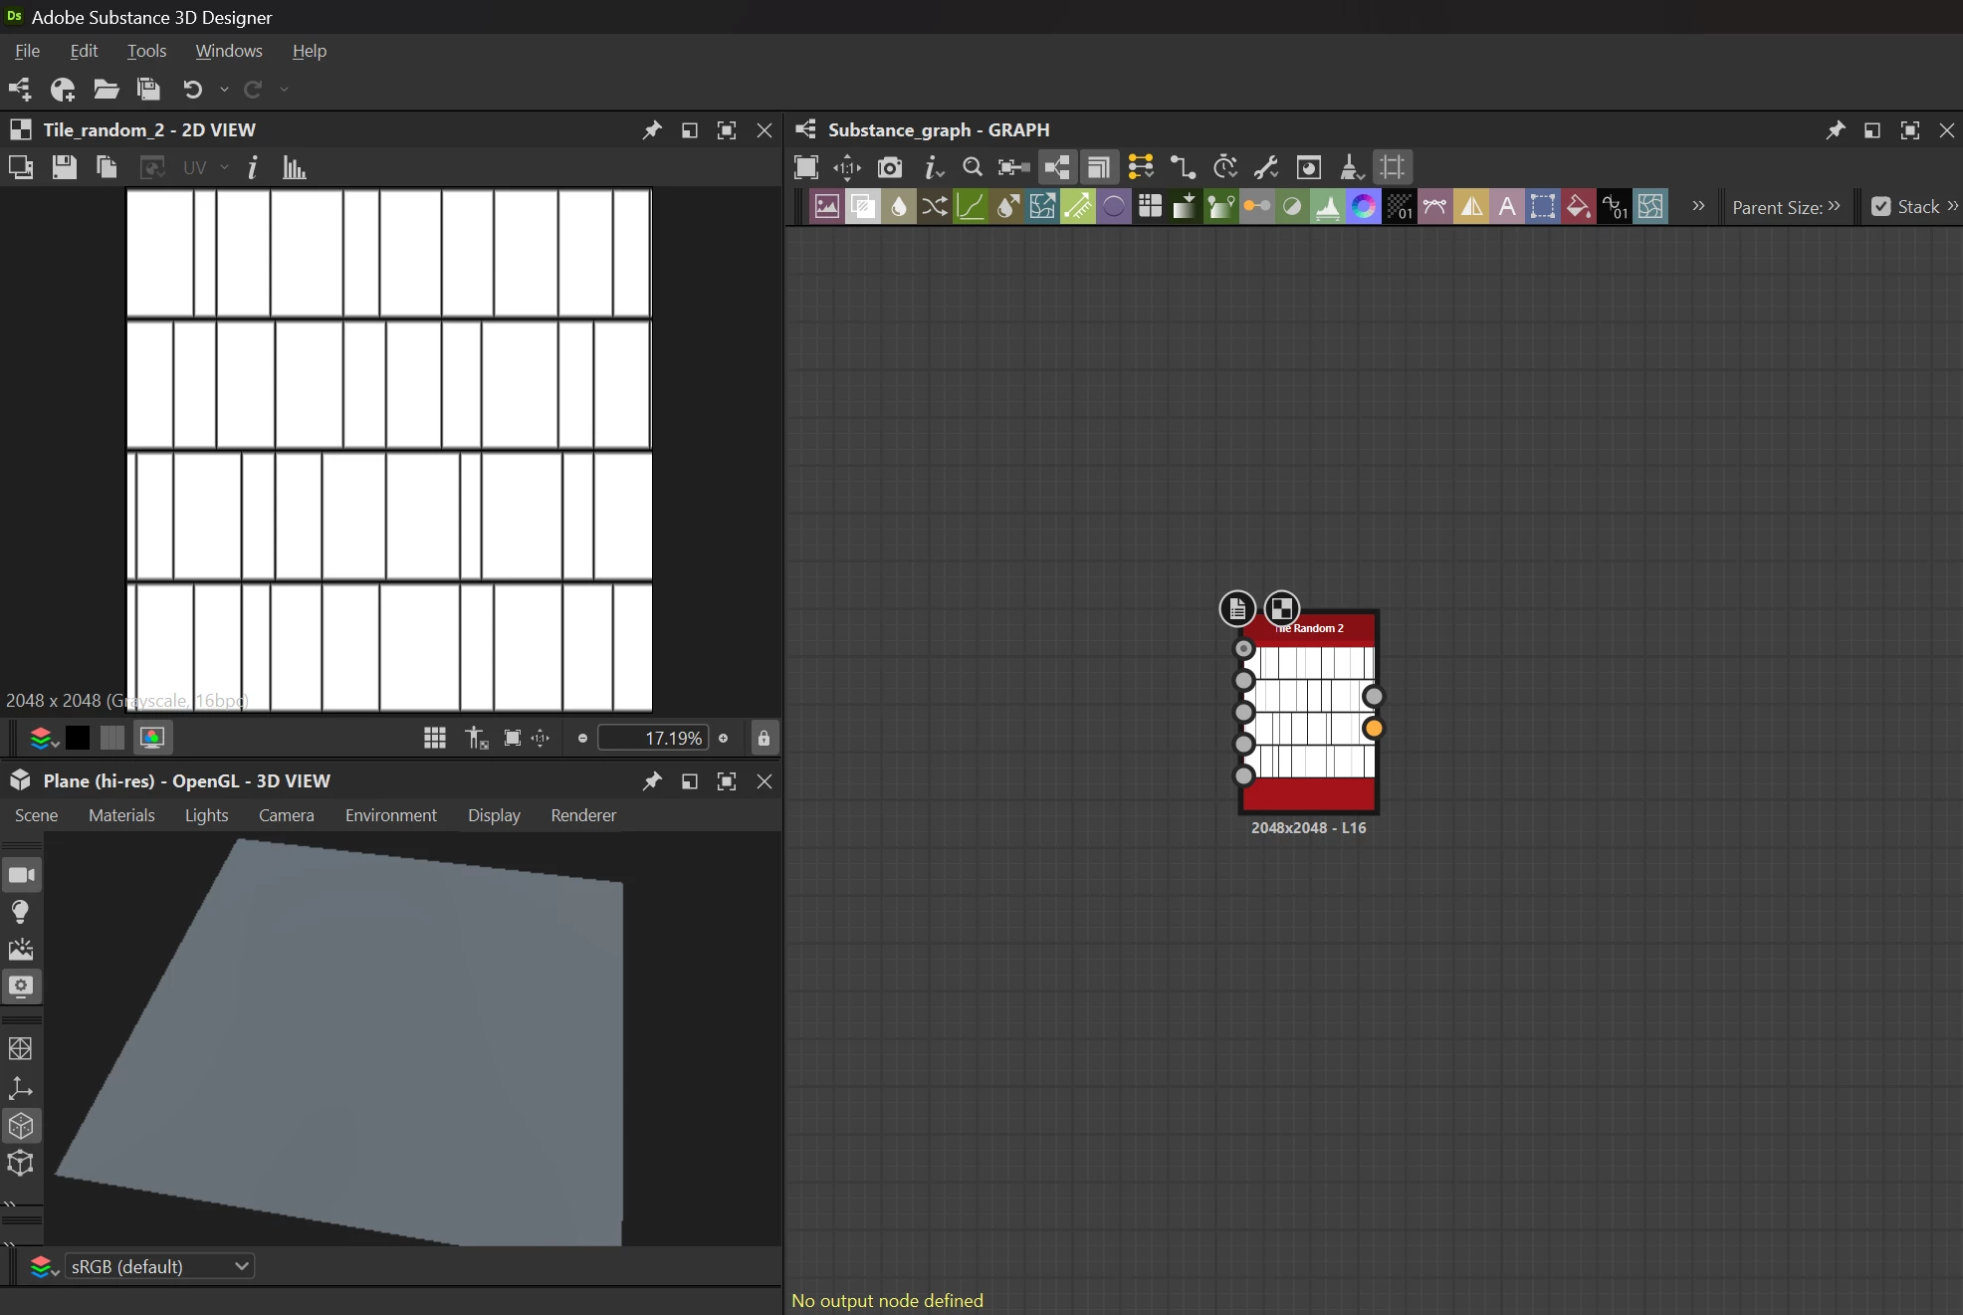Uncheck the Stack checkbox
The height and width of the screenshot is (1315, 1963).
pyautogui.click(x=1881, y=207)
